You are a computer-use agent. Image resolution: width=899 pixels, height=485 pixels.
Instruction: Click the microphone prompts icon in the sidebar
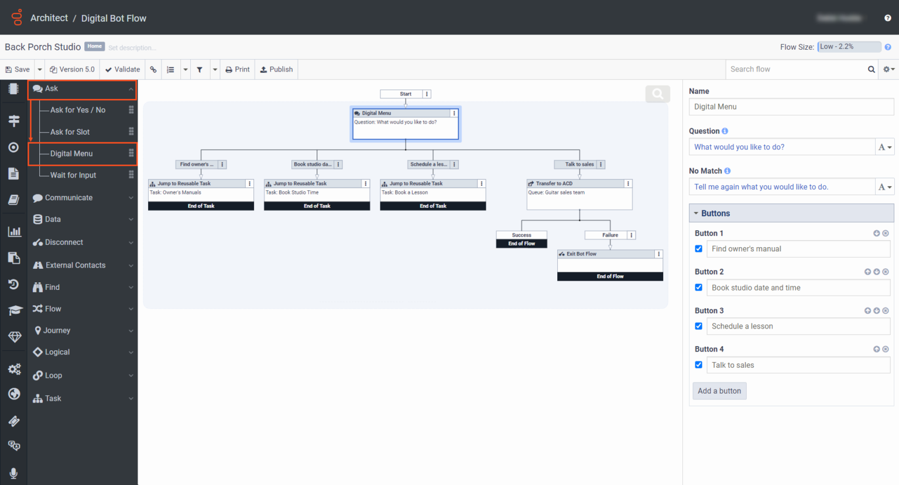point(13,473)
